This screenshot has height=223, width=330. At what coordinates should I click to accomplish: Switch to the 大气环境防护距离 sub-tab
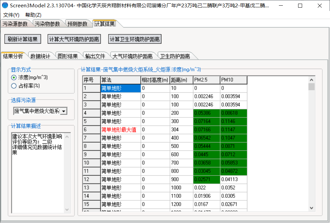pos(132,56)
